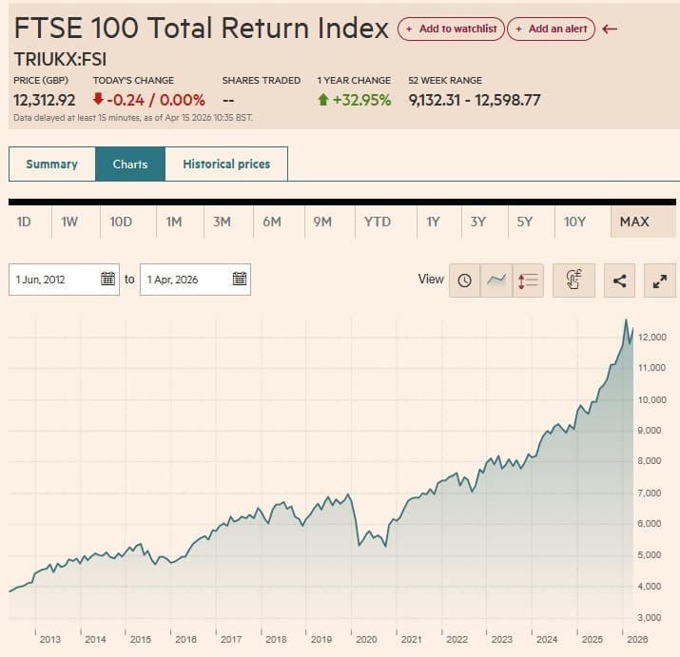Open the end date calendar icon
Image resolution: width=680 pixels, height=657 pixels.
click(240, 279)
